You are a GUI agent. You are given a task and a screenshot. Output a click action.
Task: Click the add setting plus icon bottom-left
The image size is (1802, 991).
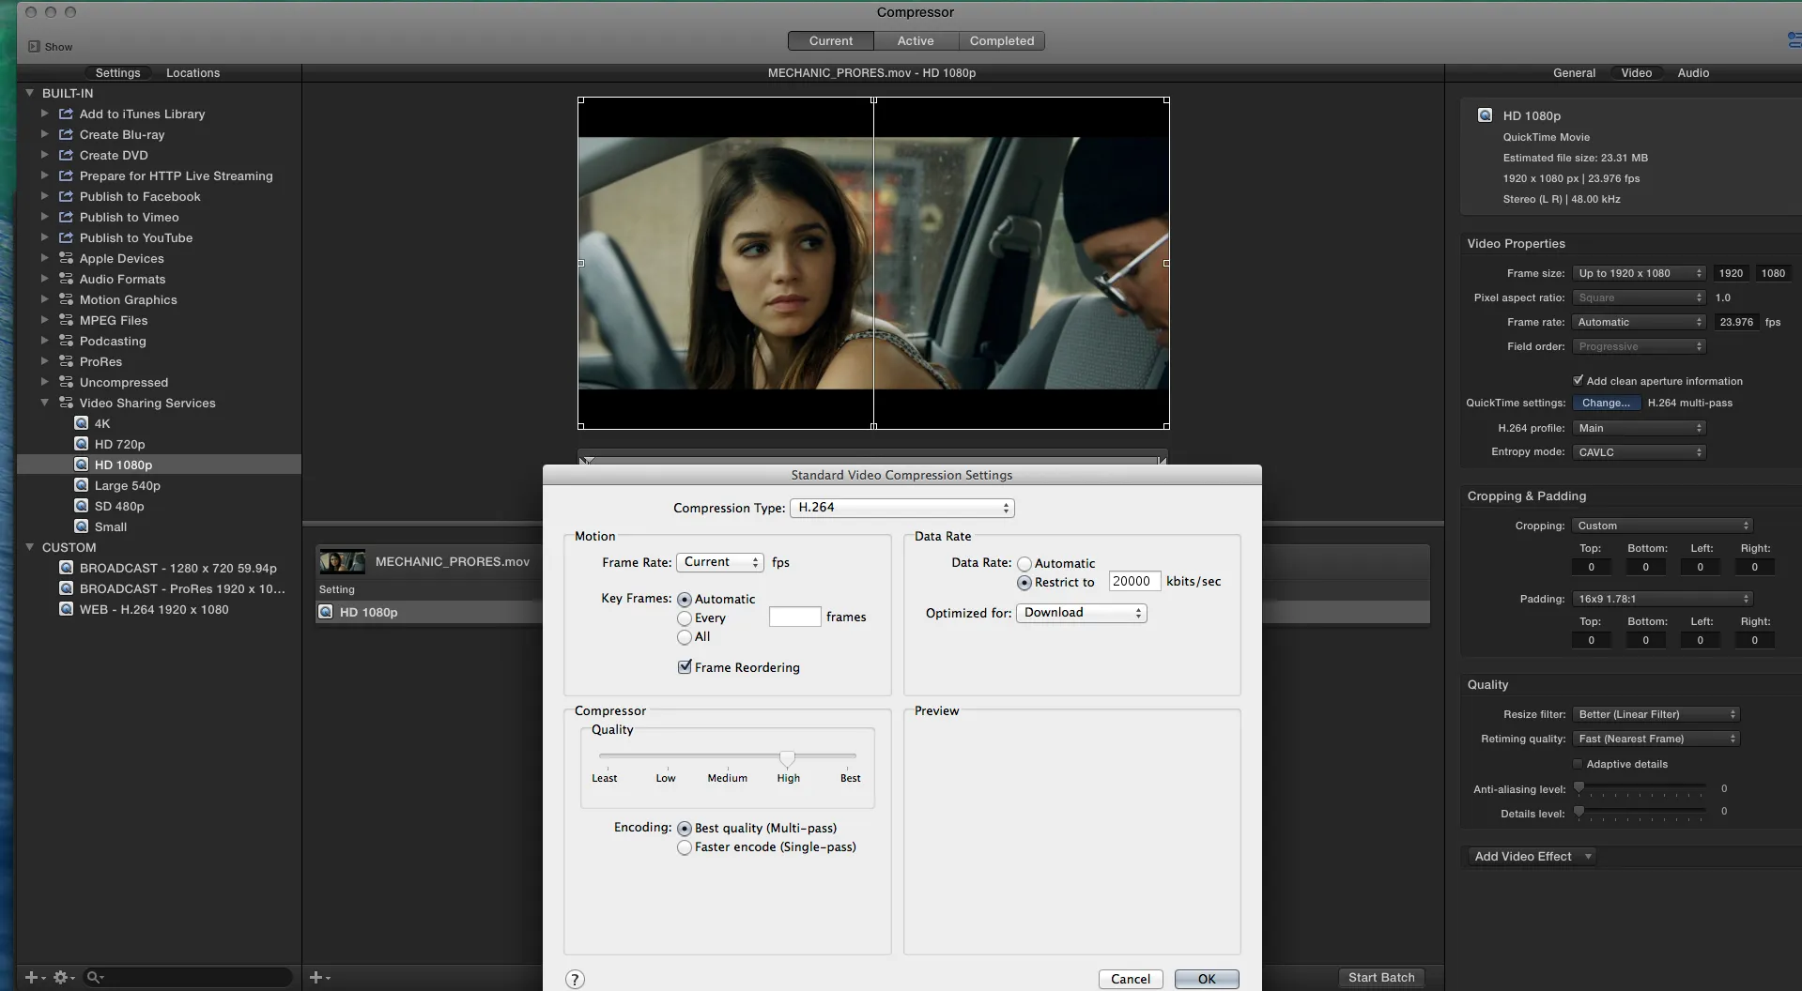29,977
